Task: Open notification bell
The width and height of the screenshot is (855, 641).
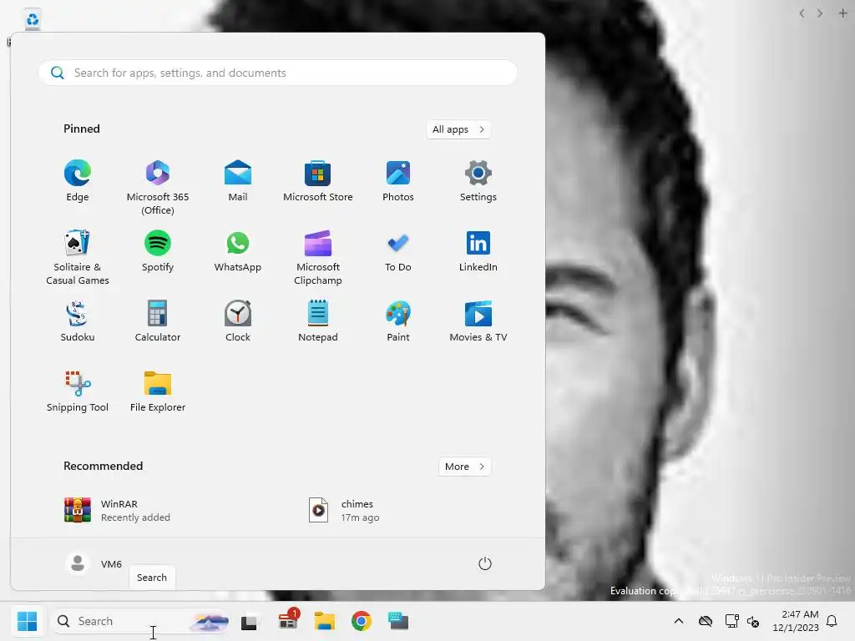Action: pos(832,621)
